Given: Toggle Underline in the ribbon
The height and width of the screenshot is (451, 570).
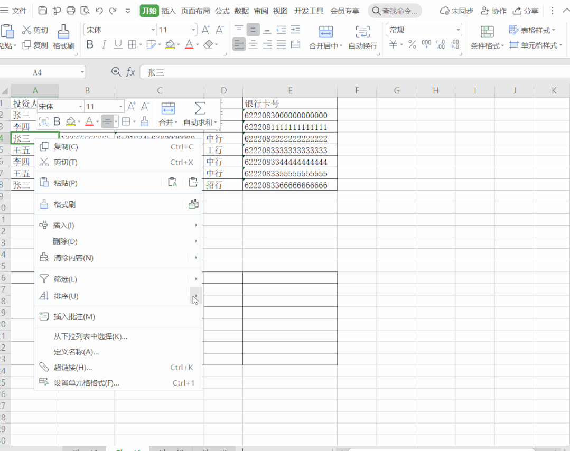Looking at the screenshot, I should pos(118,45).
